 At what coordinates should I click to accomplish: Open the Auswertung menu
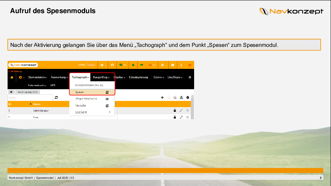[59, 77]
